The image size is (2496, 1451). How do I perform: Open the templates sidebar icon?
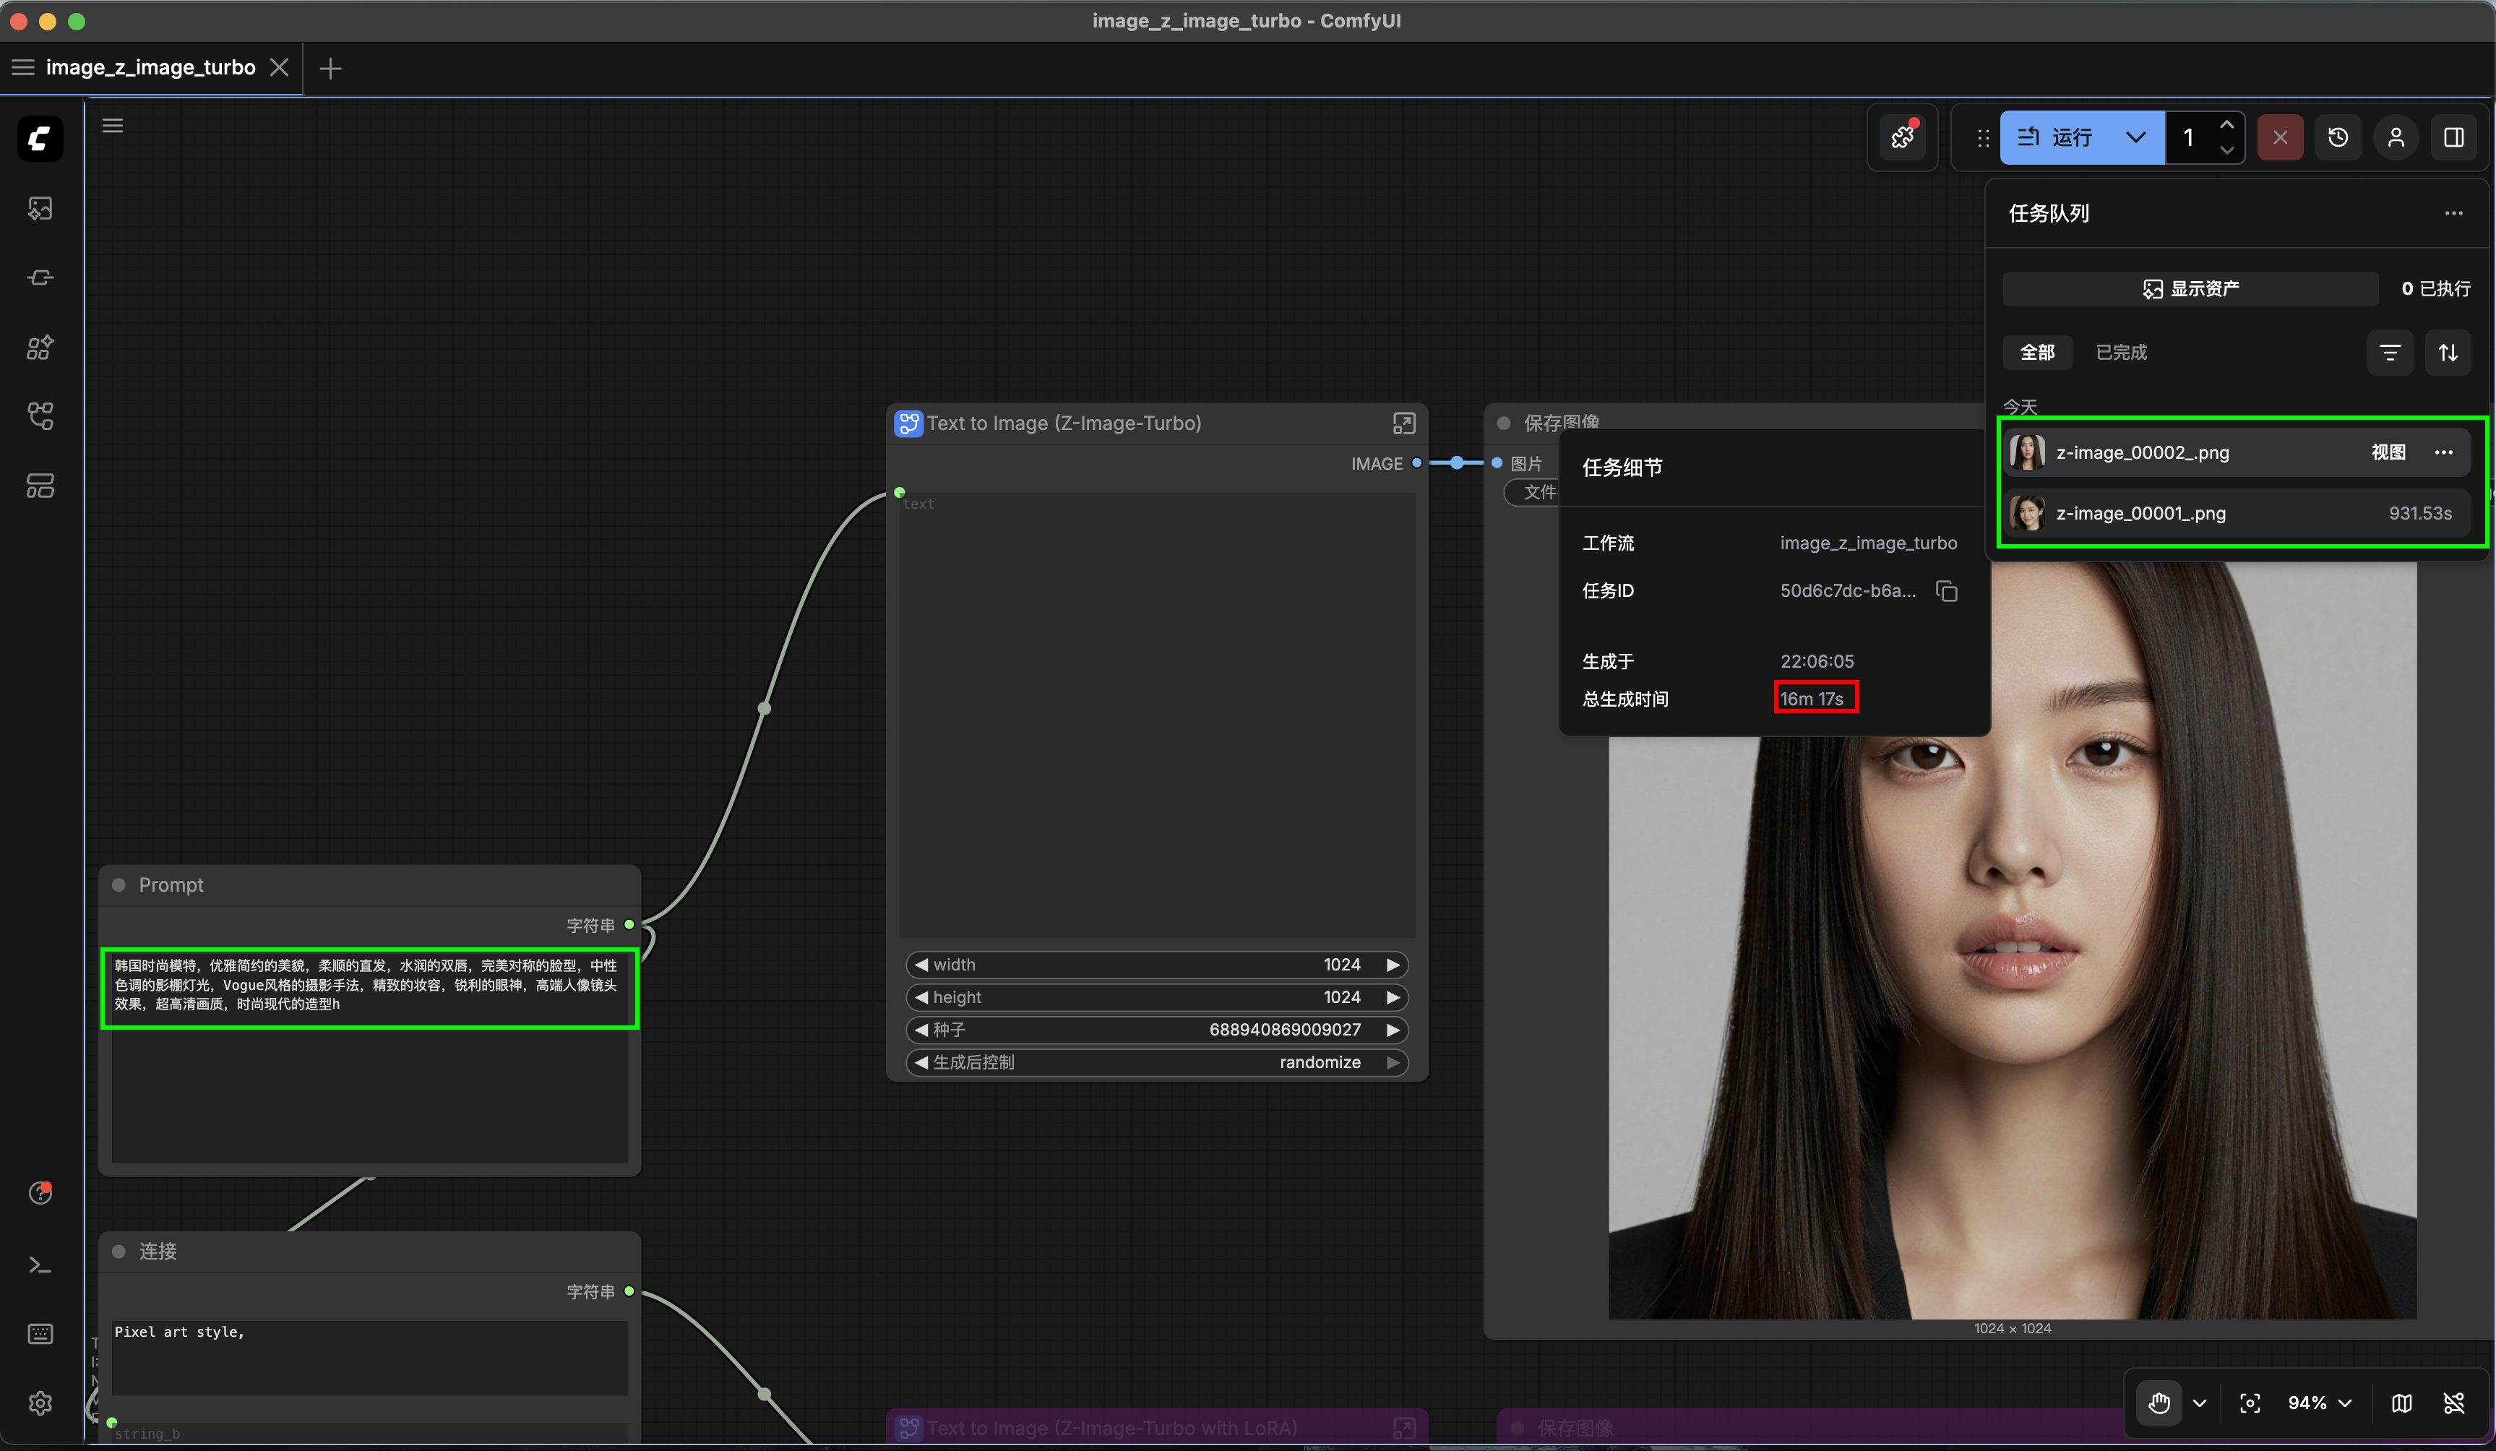tap(40, 486)
